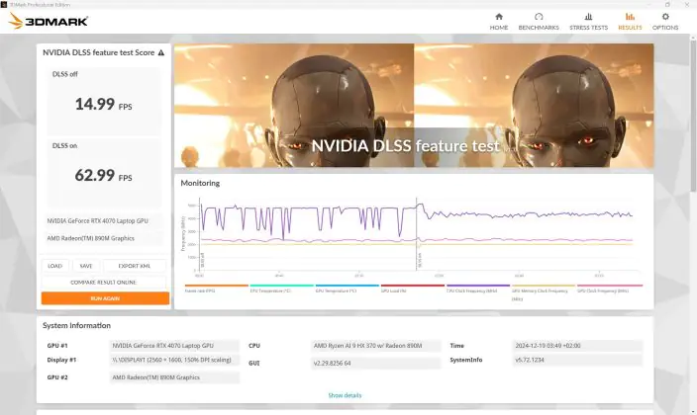Click the BENCHMARKS label in the navigation

pyautogui.click(x=539, y=28)
